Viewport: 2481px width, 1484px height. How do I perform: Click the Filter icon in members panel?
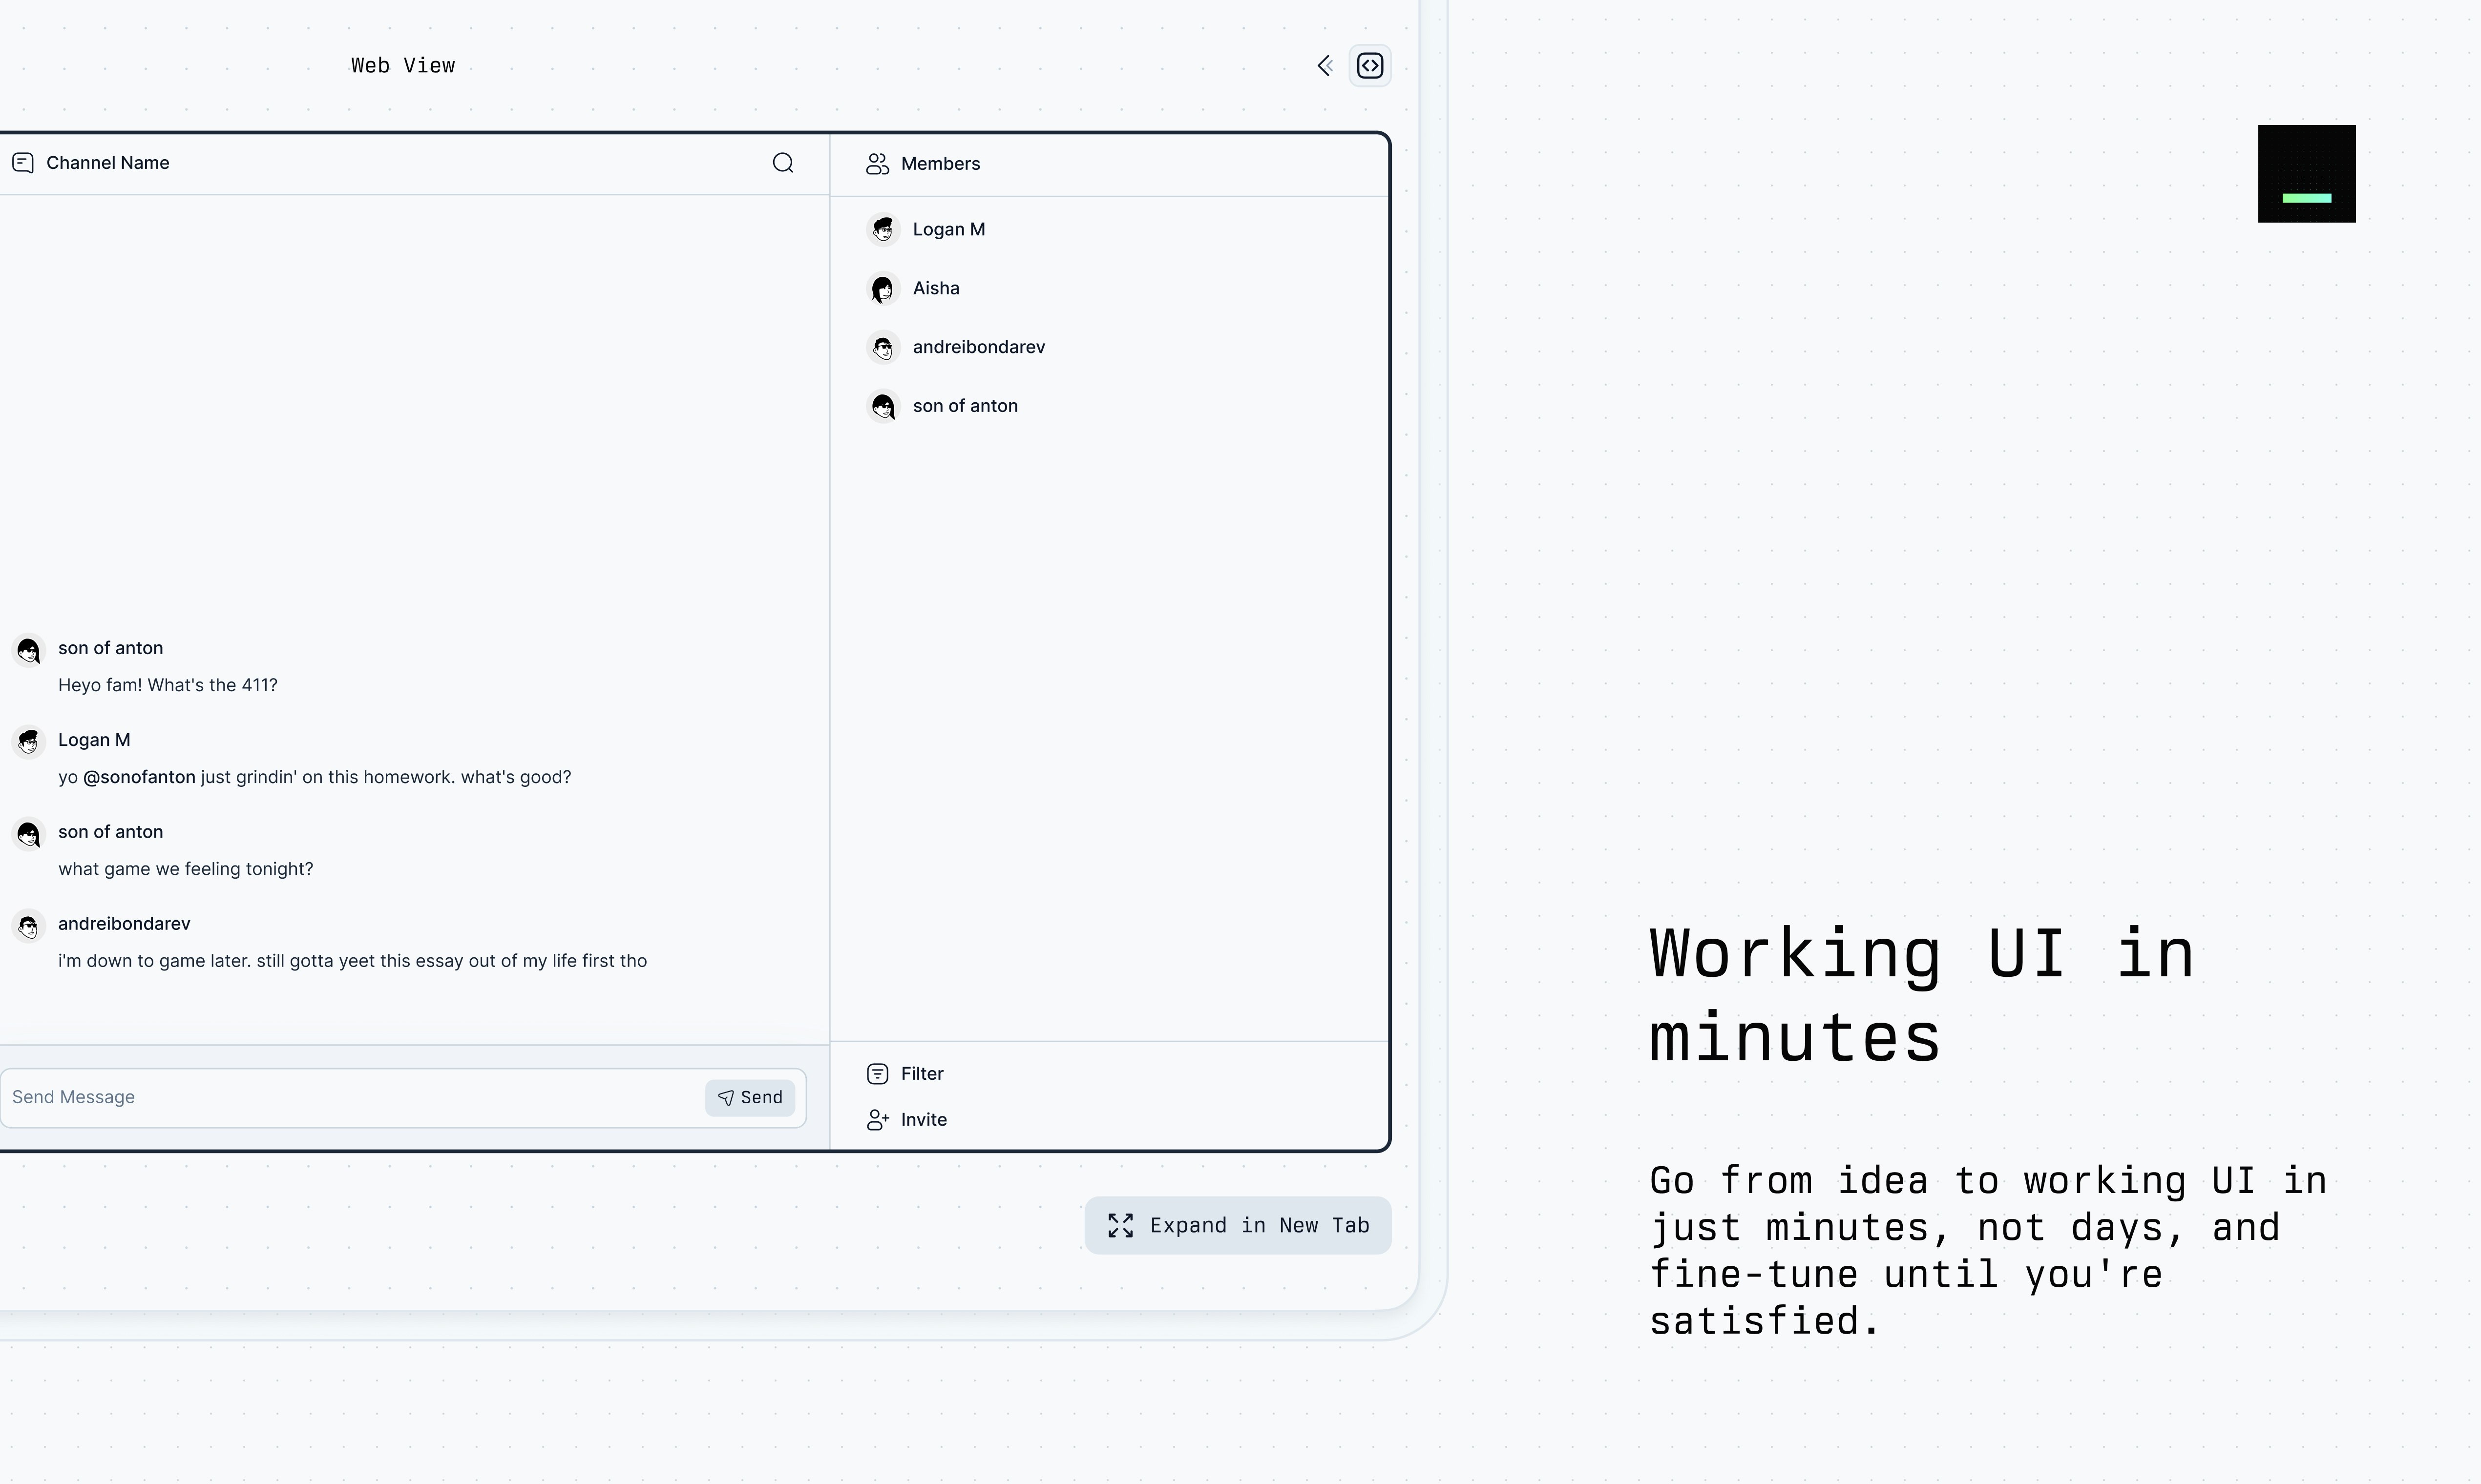click(878, 1072)
